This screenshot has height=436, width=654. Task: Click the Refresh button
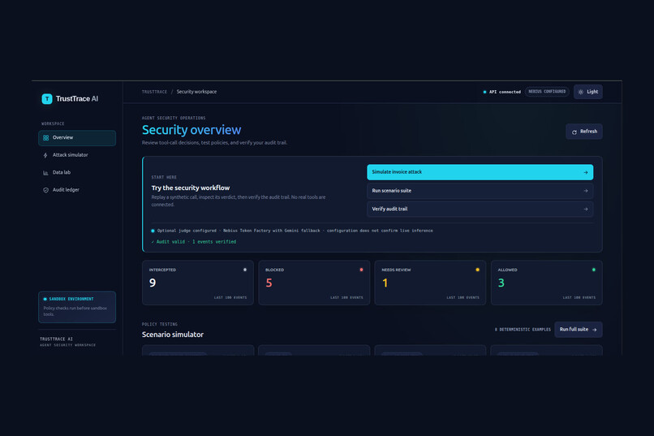584,132
